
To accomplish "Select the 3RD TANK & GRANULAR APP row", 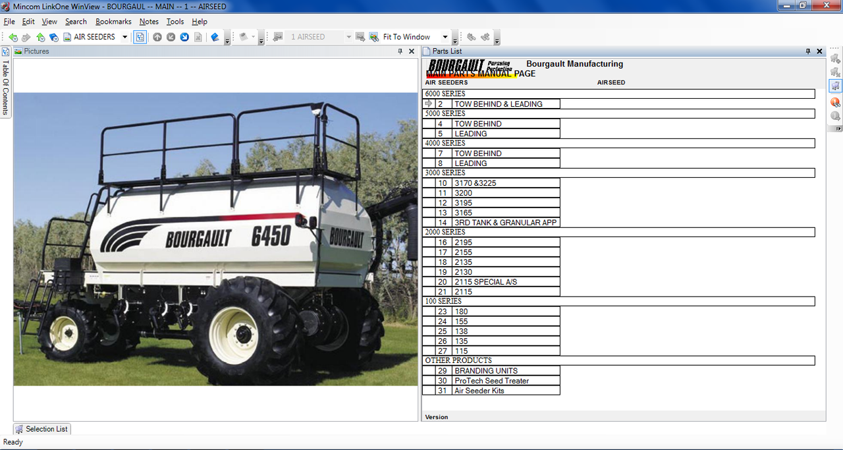I will click(x=491, y=223).
